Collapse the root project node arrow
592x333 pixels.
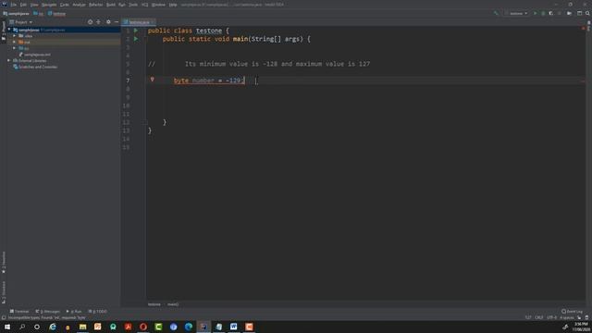9,30
